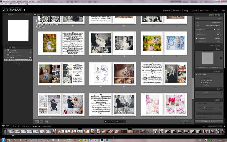
Task: Click the add collection plus icon
Action: 31,47
